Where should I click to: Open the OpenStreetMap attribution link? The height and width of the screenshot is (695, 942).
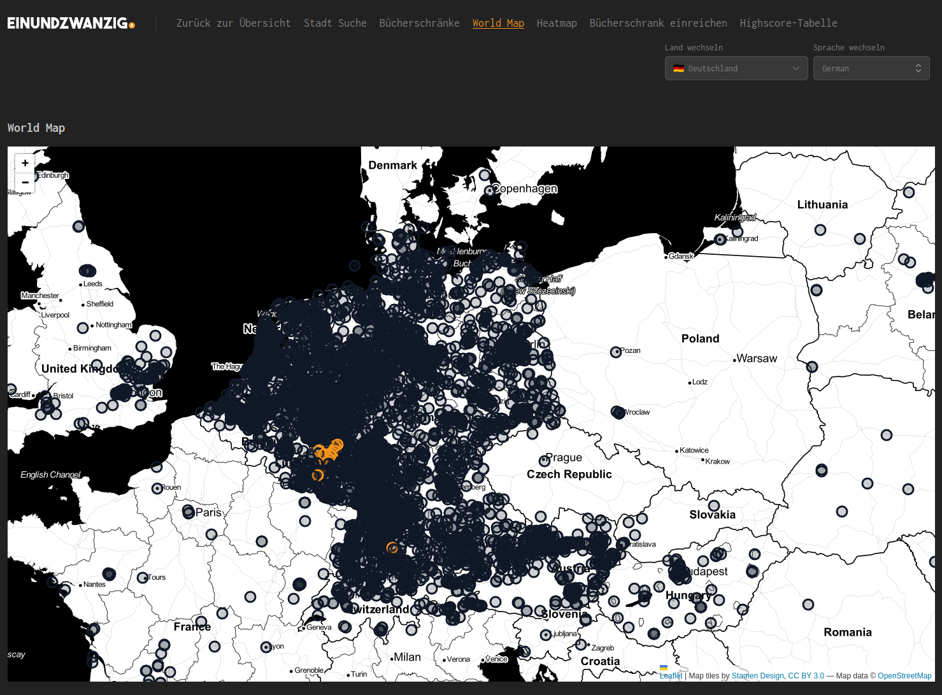point(904,676)
